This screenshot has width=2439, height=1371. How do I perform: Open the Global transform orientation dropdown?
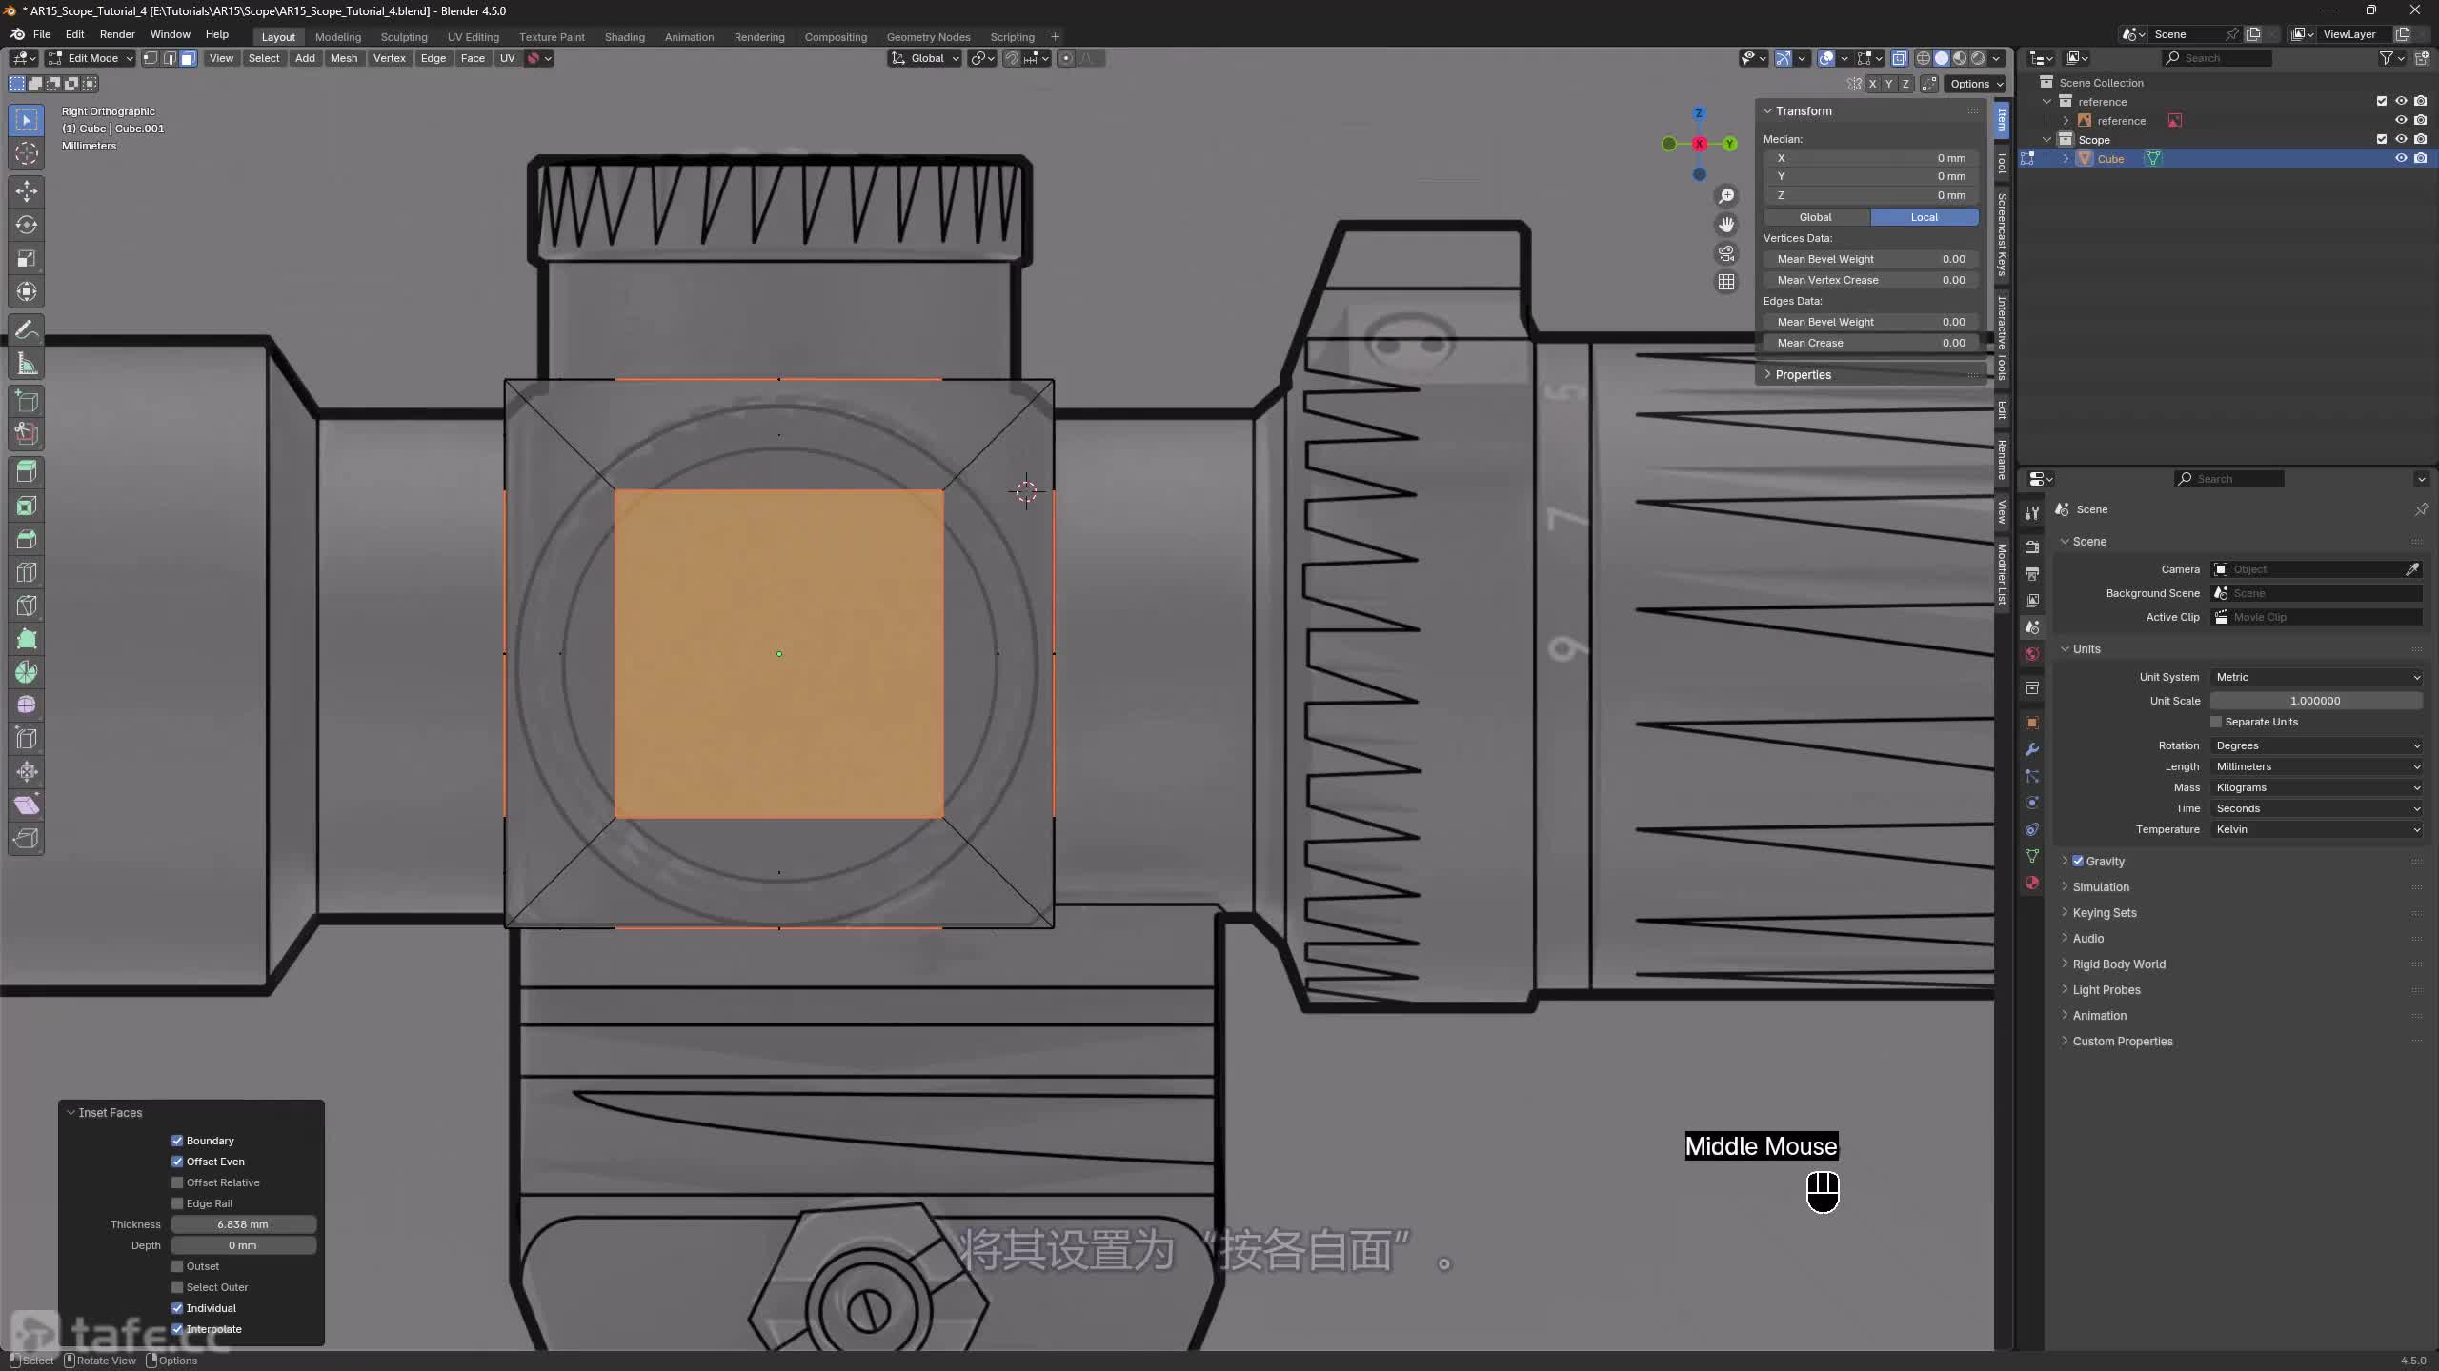point(925,58)
